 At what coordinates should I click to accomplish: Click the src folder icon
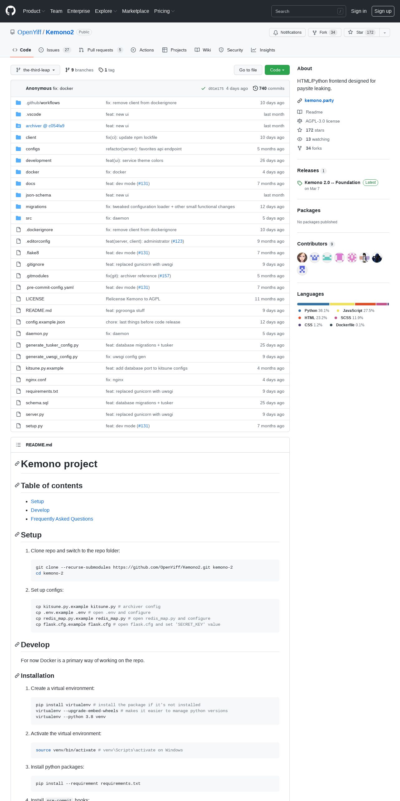(18, 218)
